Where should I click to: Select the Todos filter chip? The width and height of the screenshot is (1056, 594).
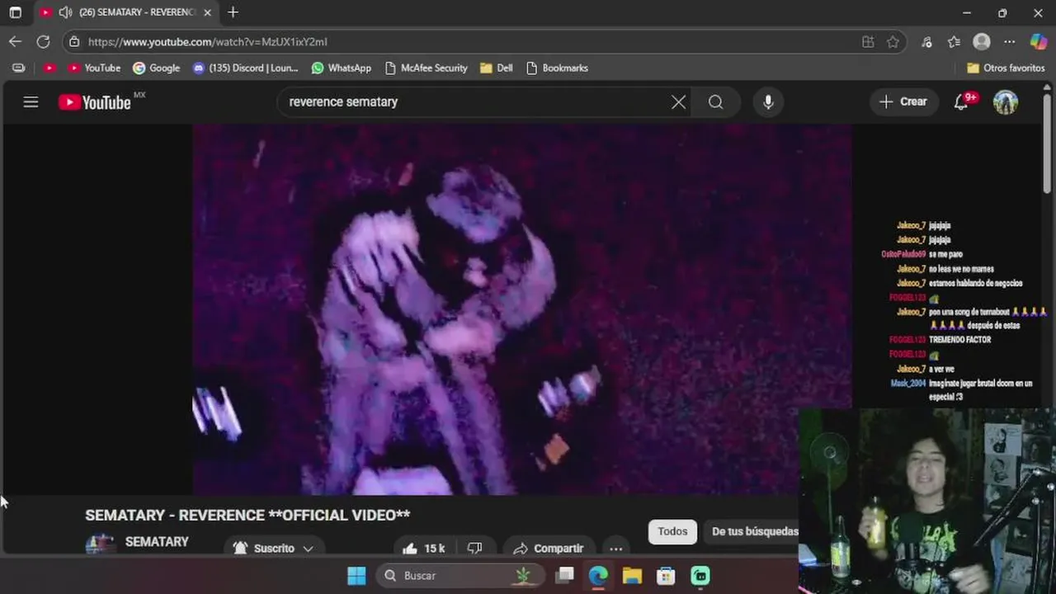(x=672, y=532)
